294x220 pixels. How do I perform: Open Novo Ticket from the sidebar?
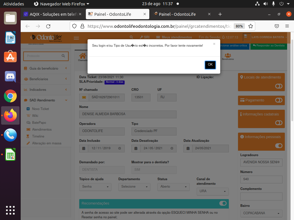pos(40,109)
